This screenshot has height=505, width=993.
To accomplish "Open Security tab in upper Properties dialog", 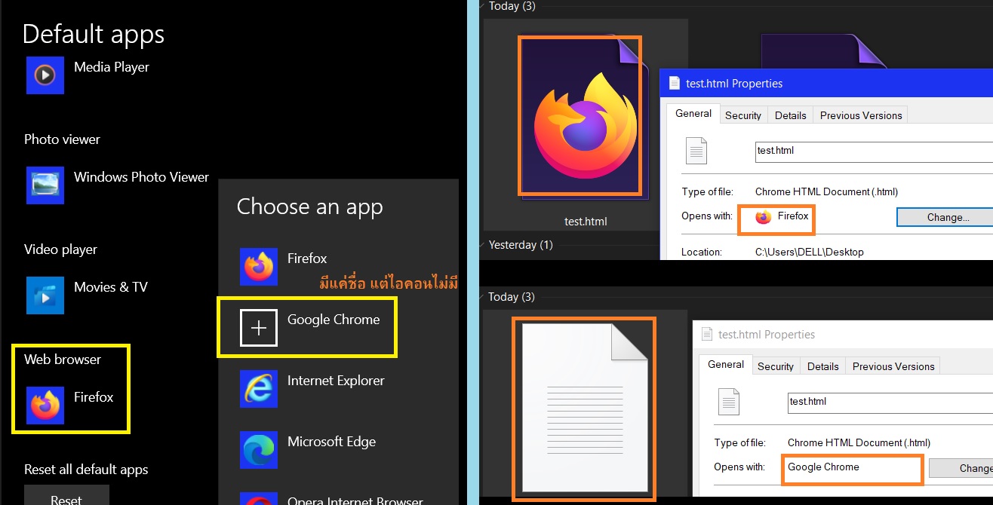I will click(743, 115).
